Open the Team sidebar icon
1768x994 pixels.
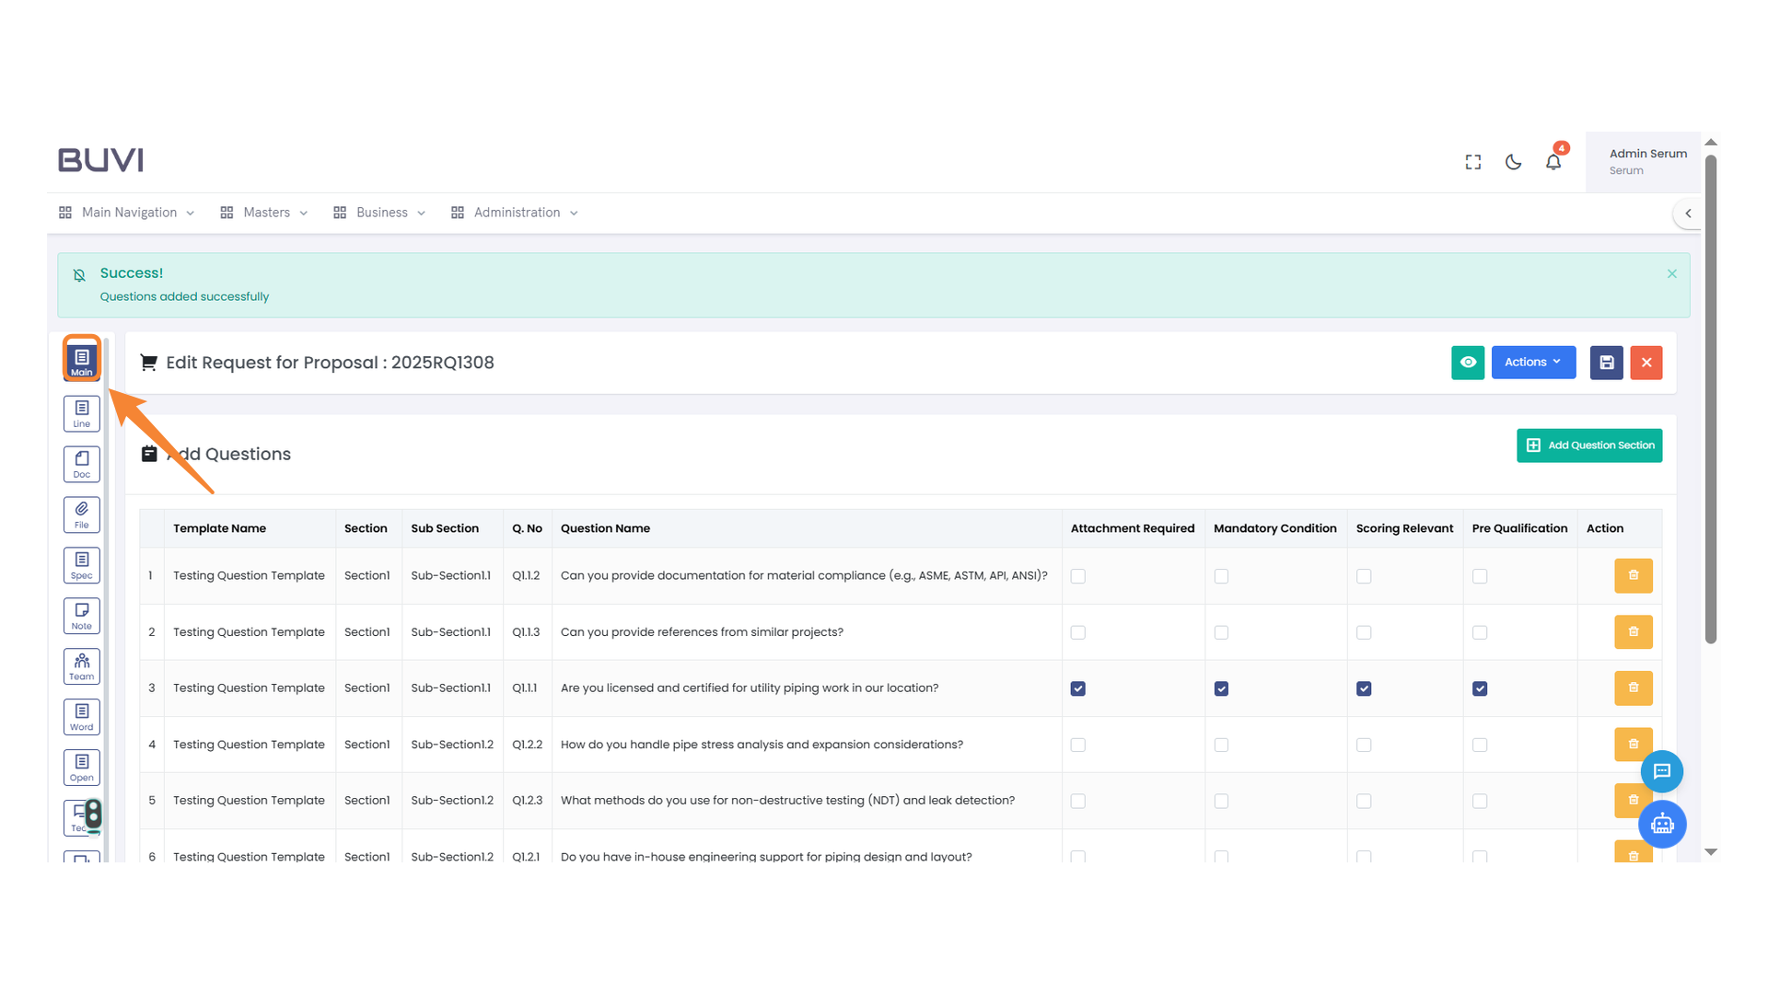point(81,666)
